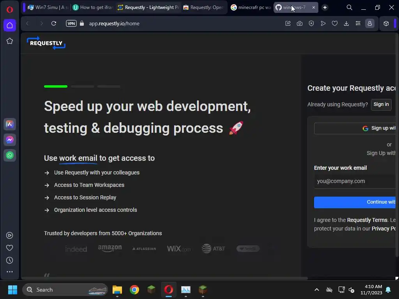Open Messenger in the sidebar
This screenshot has width=399, height=299.
[x=10, y=140]
